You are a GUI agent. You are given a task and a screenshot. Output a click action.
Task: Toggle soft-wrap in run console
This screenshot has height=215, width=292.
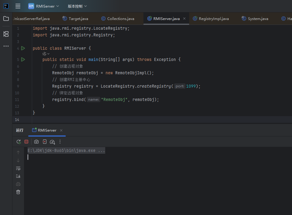pyautogui.click(x=18, y=168)
